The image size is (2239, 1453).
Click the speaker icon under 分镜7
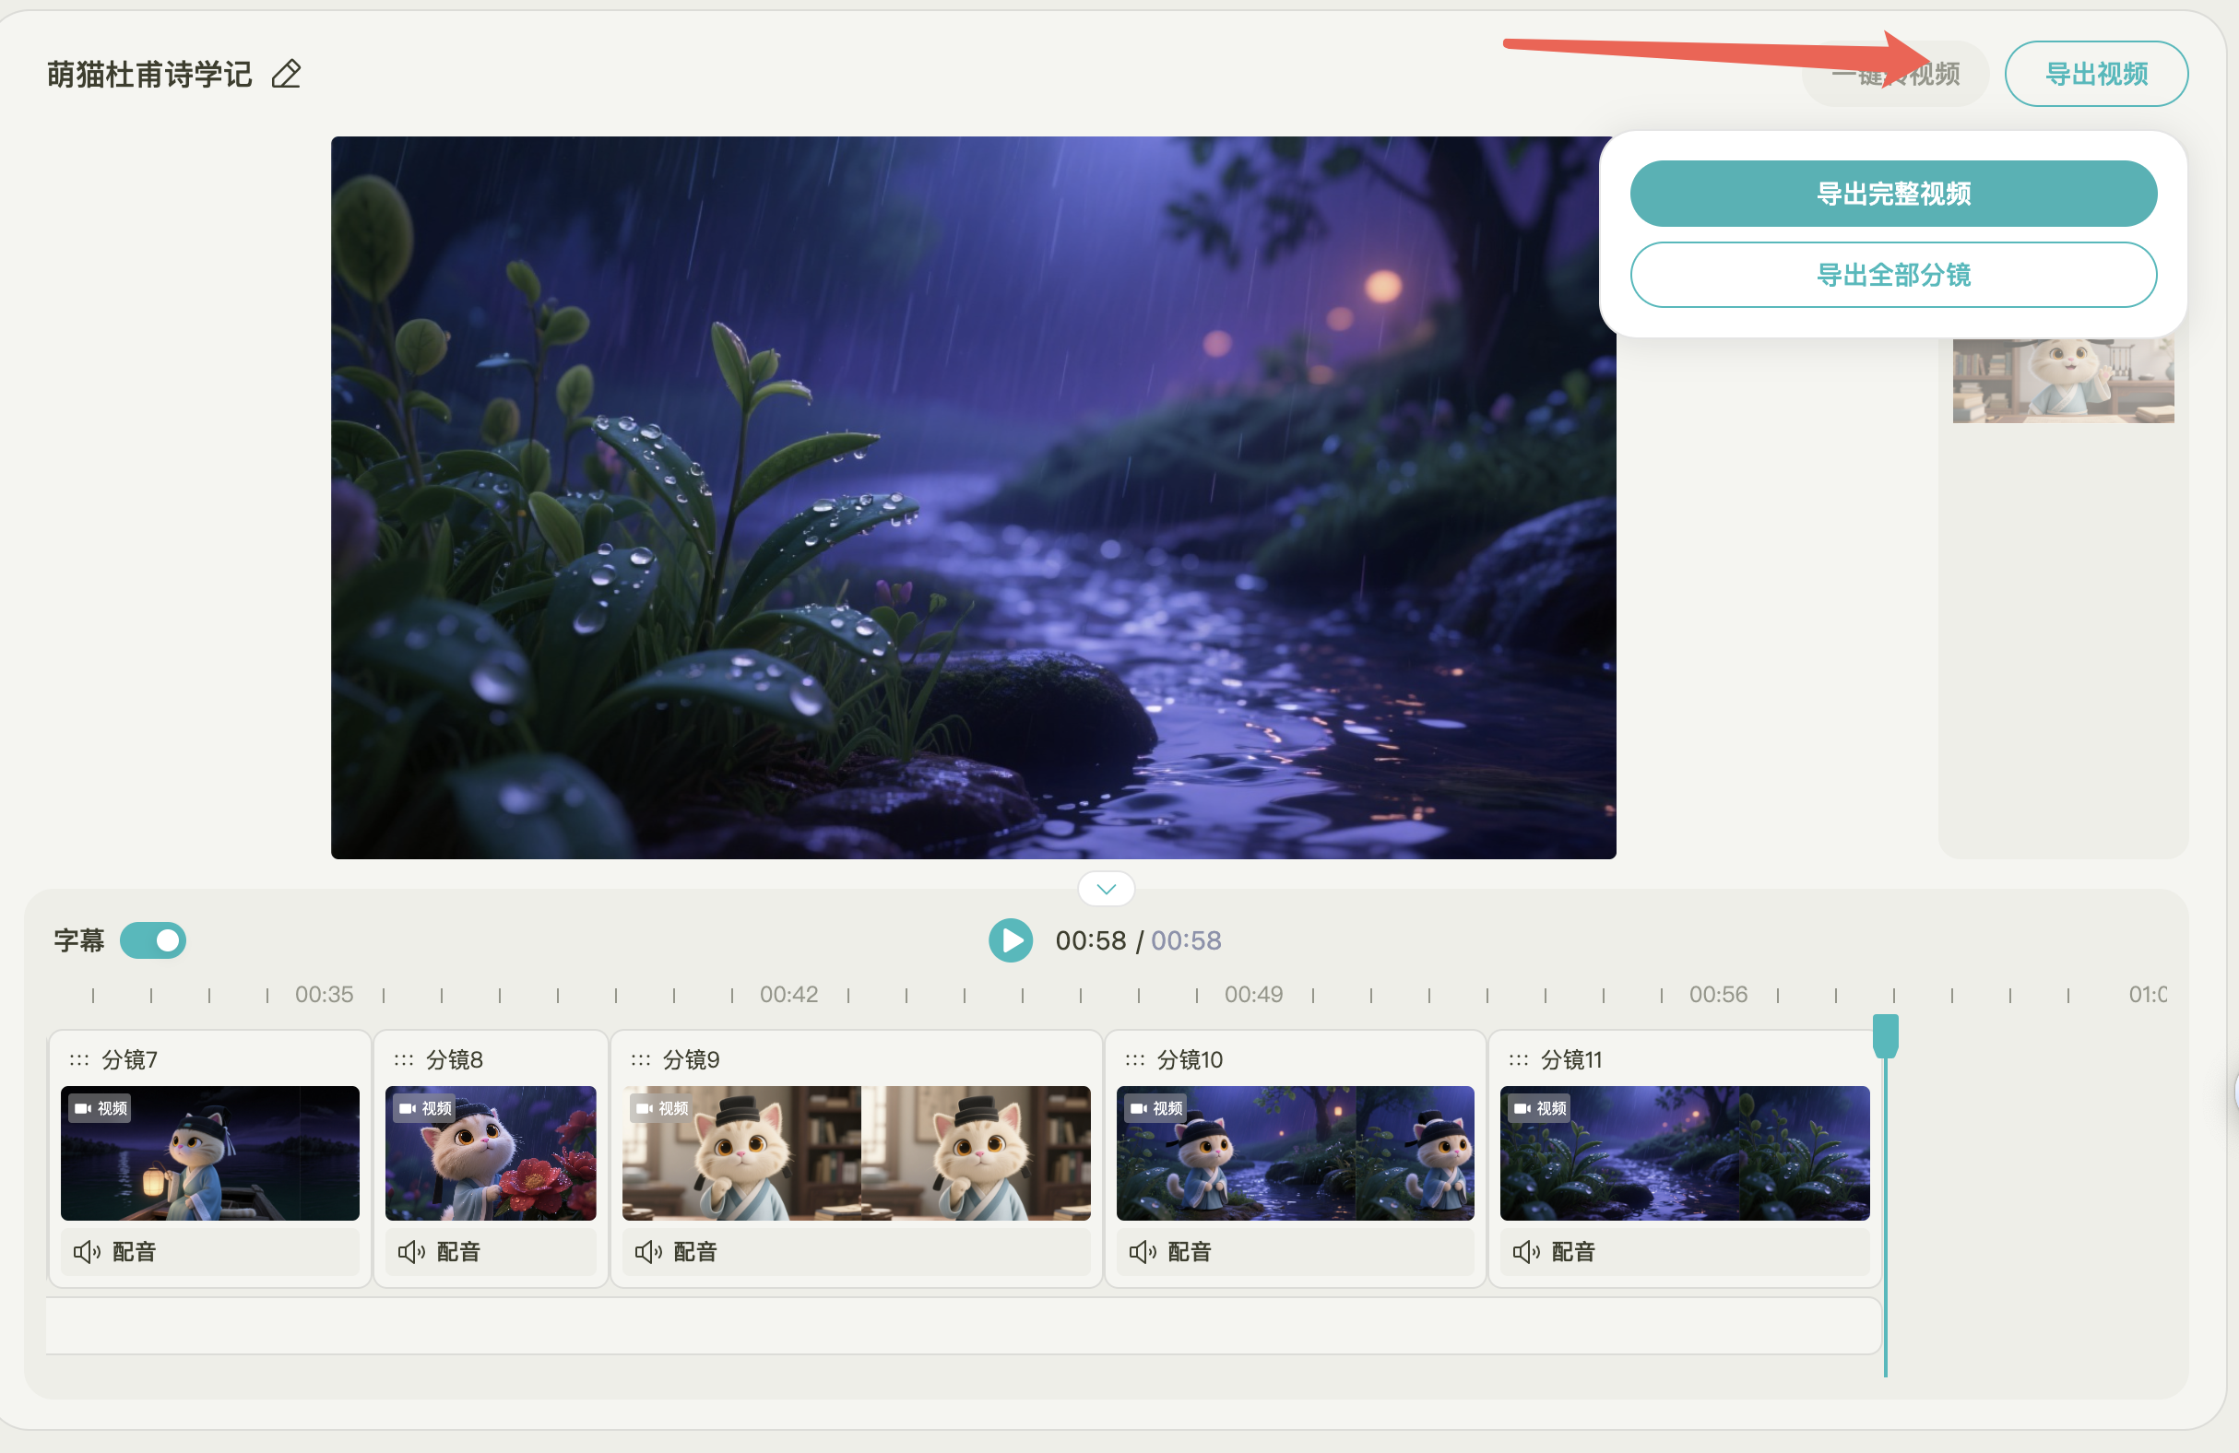tap(87, 1252)
